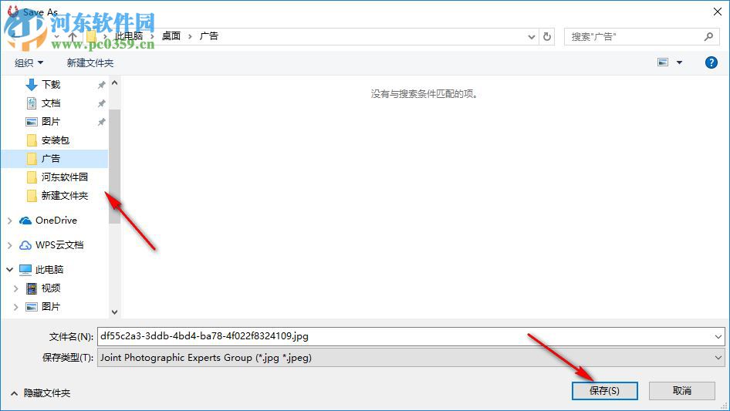Click the search magnifier icon

708,36
